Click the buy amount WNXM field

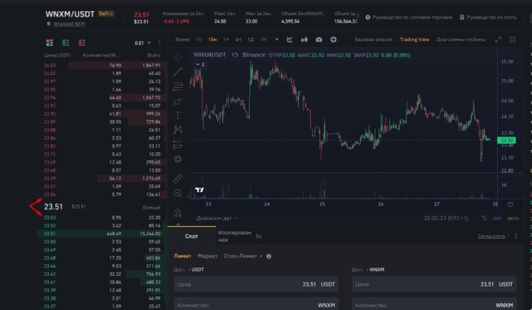256,305
